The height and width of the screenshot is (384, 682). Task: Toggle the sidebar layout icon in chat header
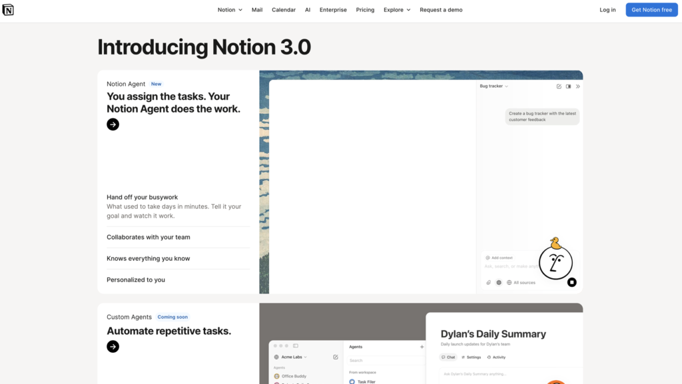(568, 87)
